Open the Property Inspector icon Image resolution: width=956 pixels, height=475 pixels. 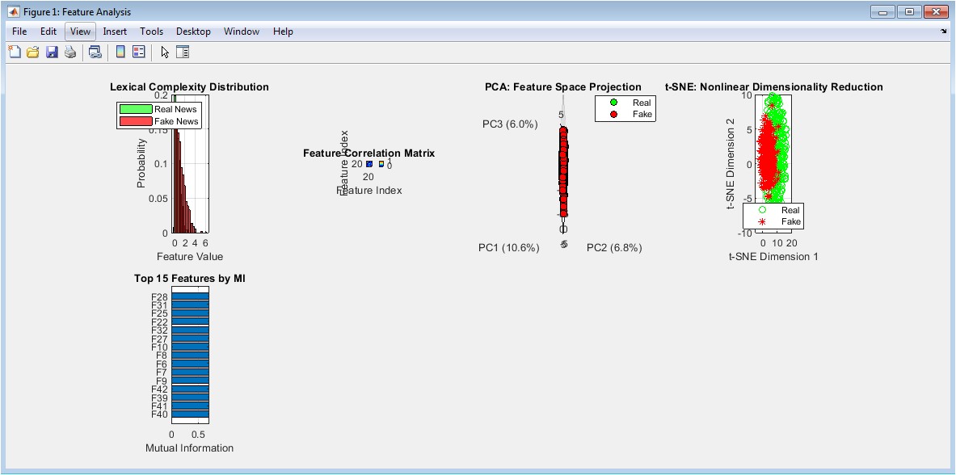point(183,53)
